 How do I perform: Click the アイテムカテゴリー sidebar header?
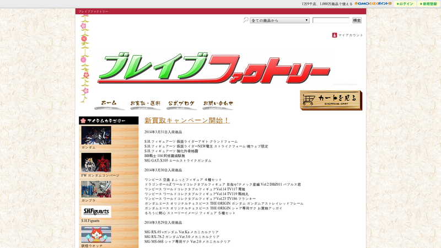tap(109, 121)
